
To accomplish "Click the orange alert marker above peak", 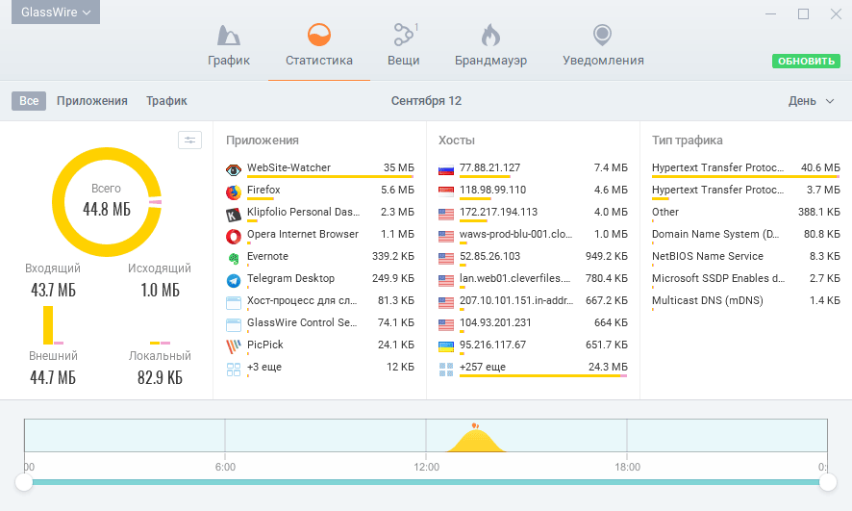I will tap(475, 425).
